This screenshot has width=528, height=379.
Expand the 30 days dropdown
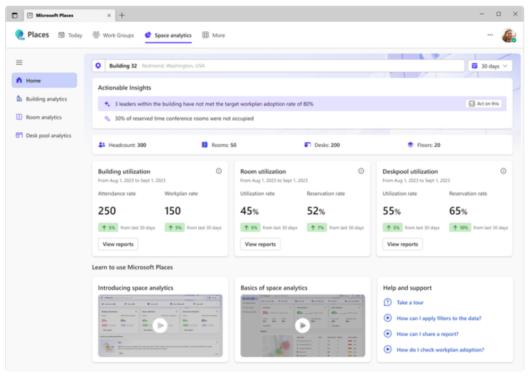tap(490, 66)
